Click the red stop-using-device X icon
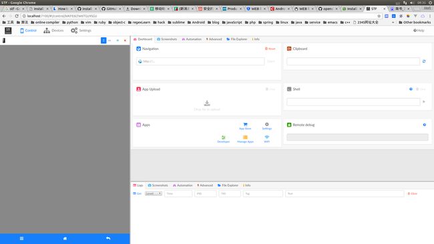This screenshot has height=244, width=434. click(x=125, y=41)
